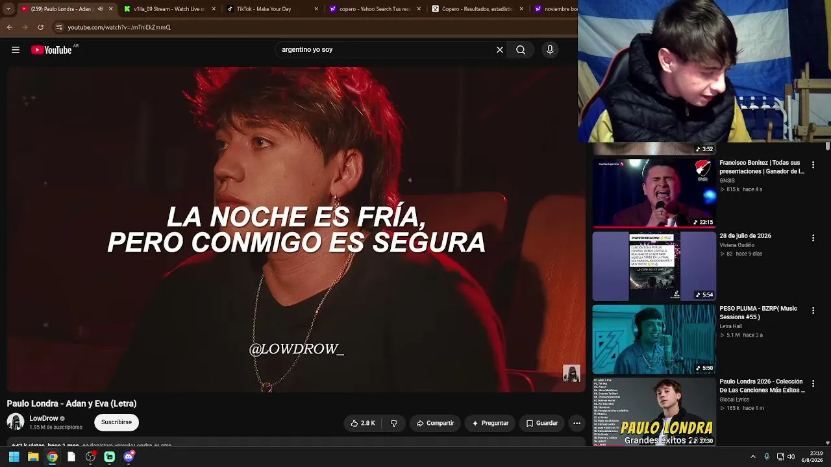831x467 pixels.
Task: Open more actions ellipsis under video
Action: (x=577, y=423)
